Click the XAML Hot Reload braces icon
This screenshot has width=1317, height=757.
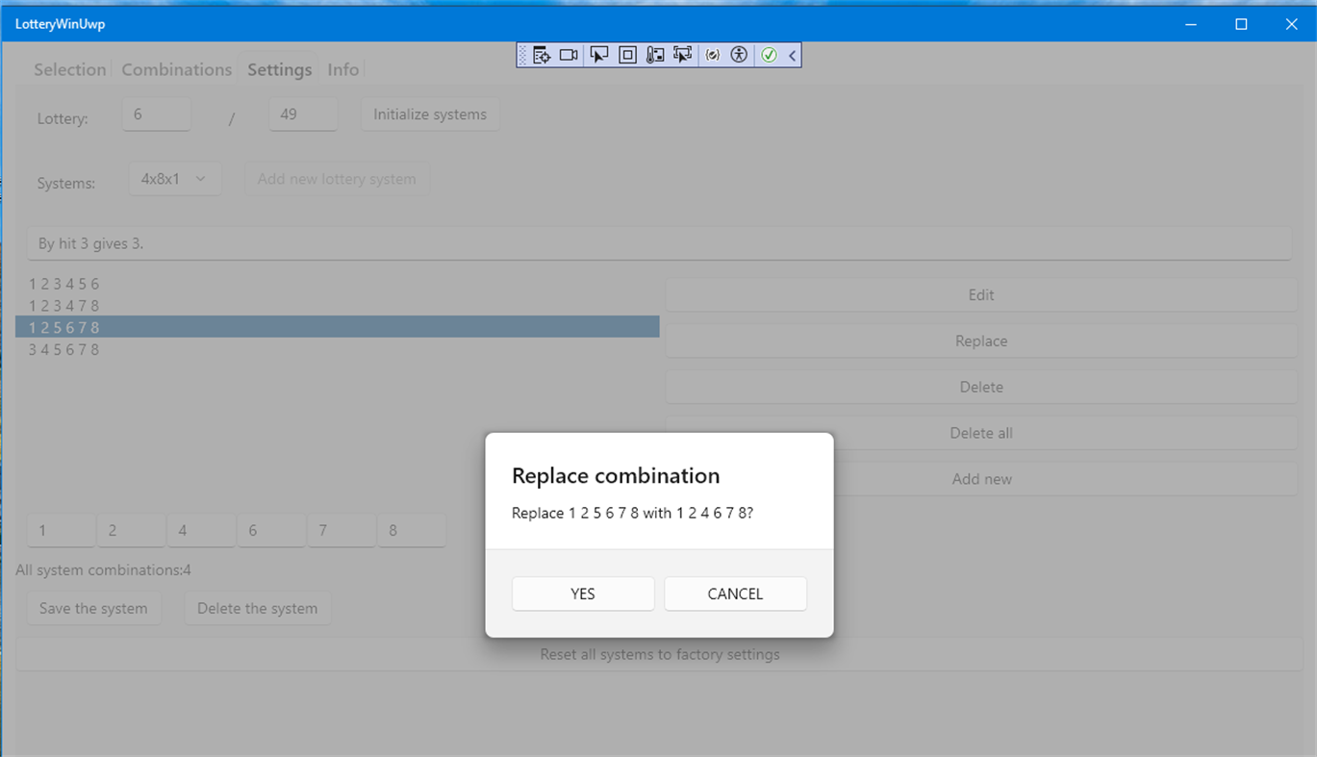(x=712, y=55)
